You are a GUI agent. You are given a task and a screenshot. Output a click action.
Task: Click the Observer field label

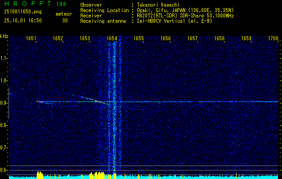click(91, 5)
